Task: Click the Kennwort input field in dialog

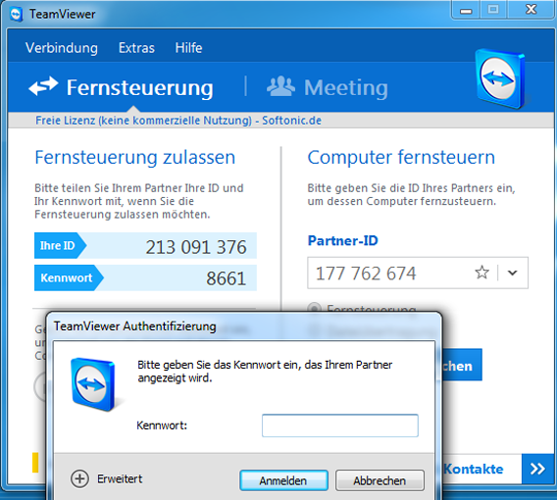Action: pos(340,425)
